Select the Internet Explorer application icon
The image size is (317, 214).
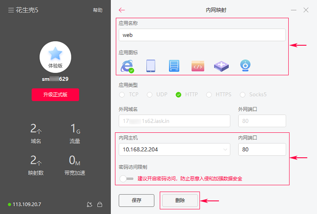[x=127, y=66]
